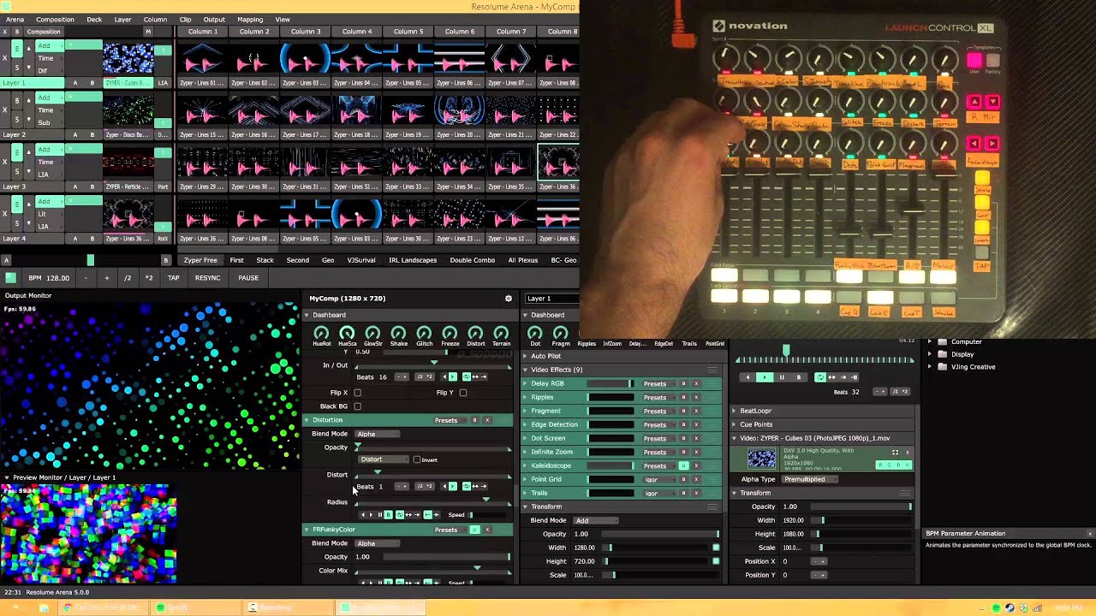Screen dimensions: 1096x616
Task: Toggle the BPM metronome square indicator
Action: [10, 278]
